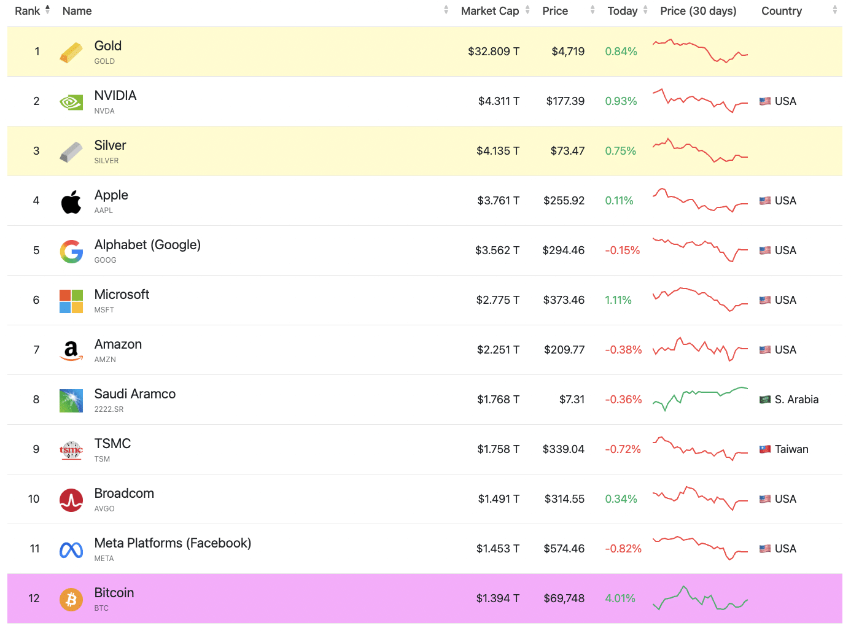Screen dimensions: 851x631
Task: Click the Meta infinity logo
Action: [x=71, y=549]
